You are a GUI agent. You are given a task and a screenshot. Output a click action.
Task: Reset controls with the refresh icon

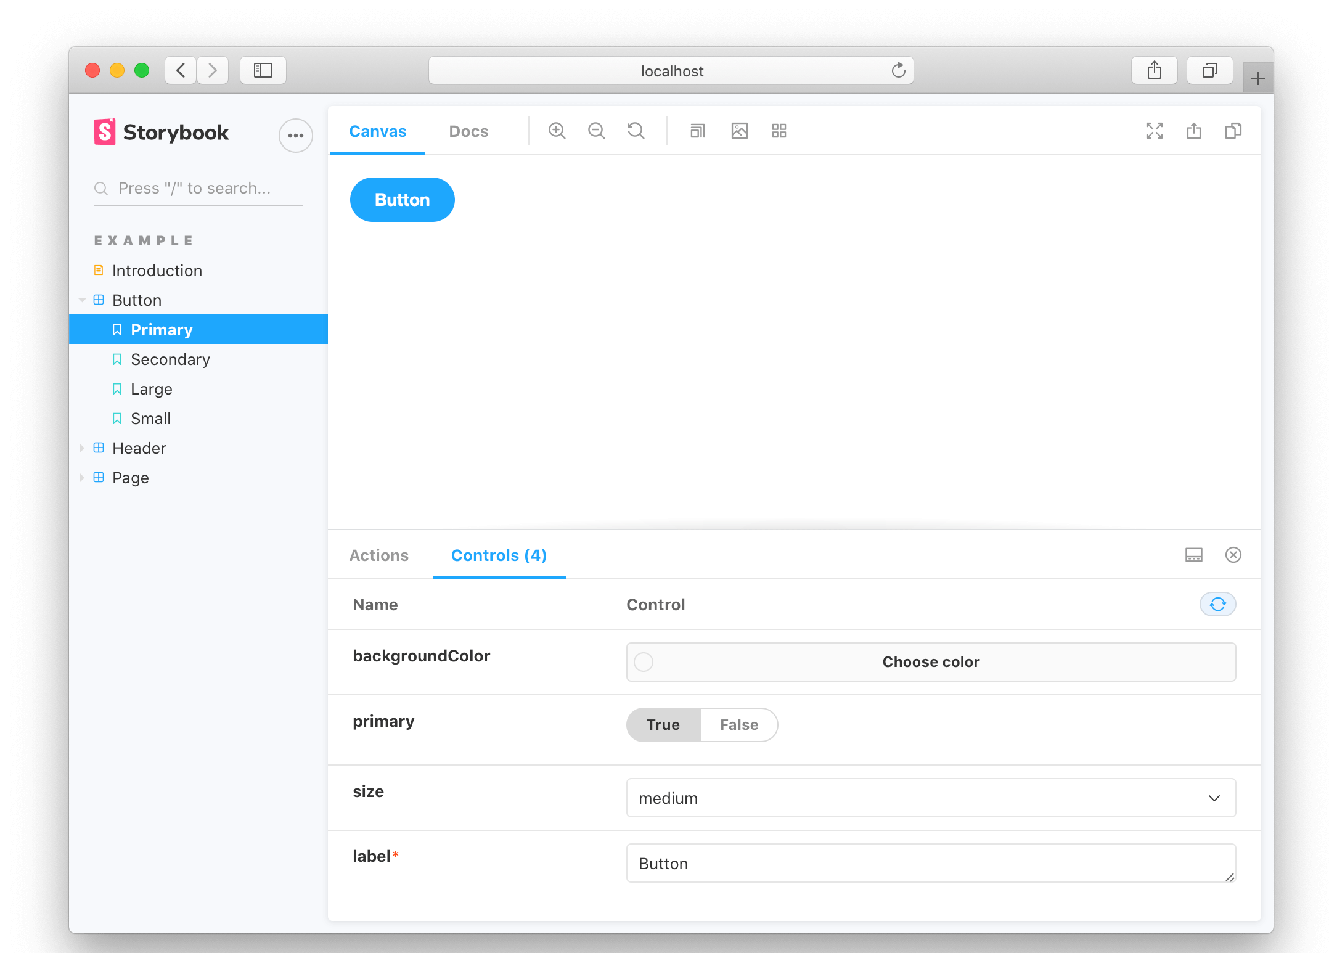pyautogui.click(x=1217, y=604)
